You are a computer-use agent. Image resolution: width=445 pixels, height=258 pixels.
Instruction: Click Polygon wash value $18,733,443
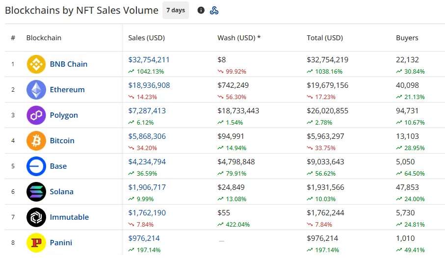[238, 111]
